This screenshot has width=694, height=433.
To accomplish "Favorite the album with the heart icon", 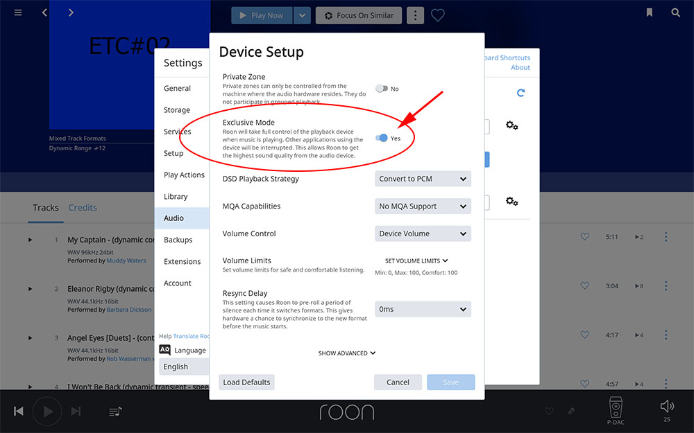I will (437, 15).
